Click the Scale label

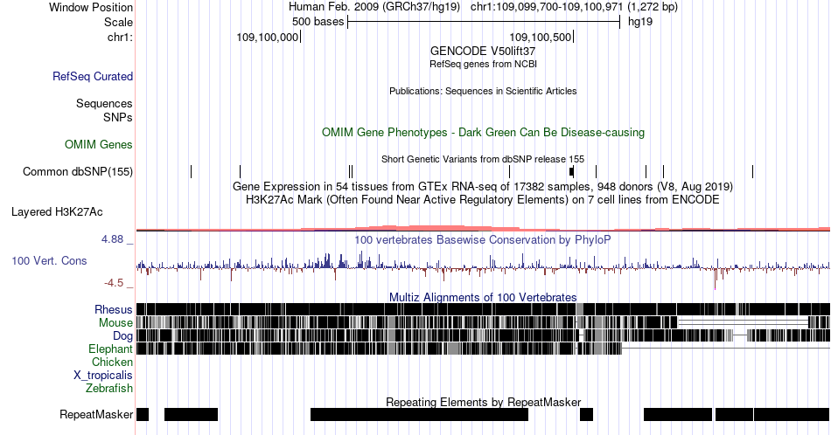tap(118, 22)
